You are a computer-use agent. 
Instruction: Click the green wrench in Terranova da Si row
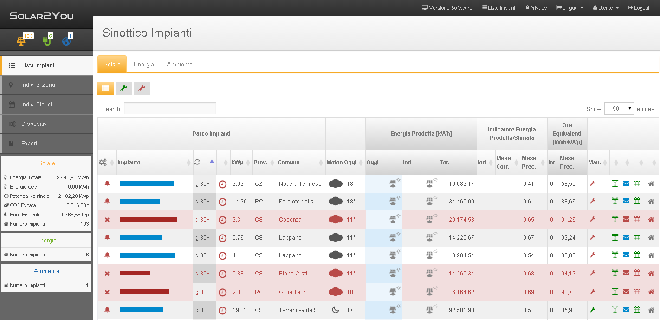tap(593, 309)
